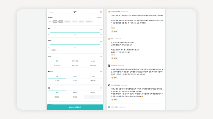Expand first review with 더보기

point(113,28)
